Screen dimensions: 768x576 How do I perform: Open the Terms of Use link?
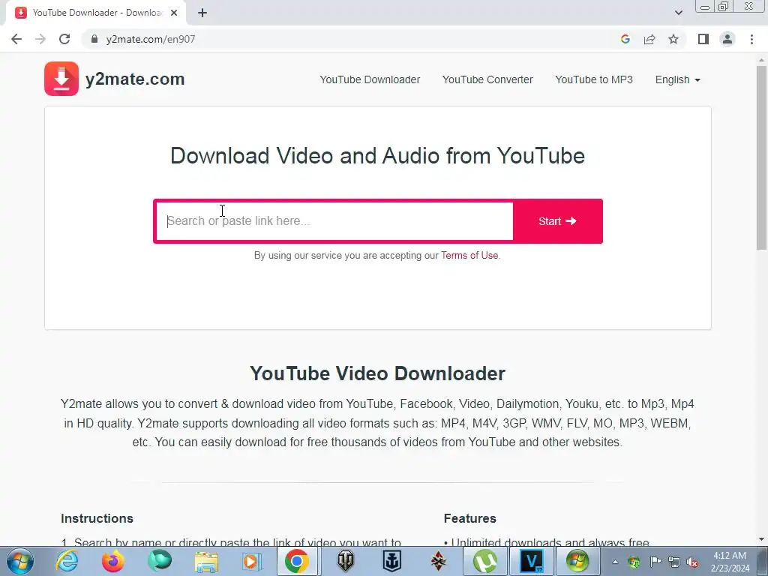click(469, 255)
